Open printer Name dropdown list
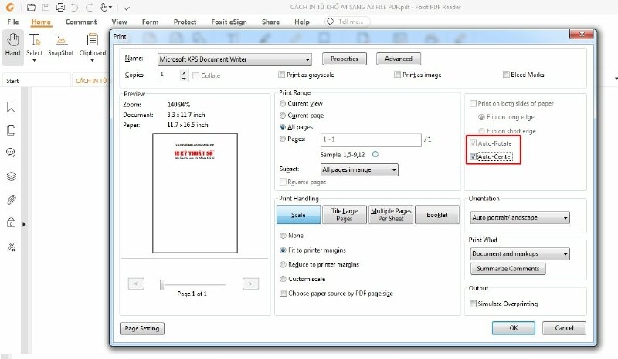This screenshot has width=618, height=359. point(235,59)
